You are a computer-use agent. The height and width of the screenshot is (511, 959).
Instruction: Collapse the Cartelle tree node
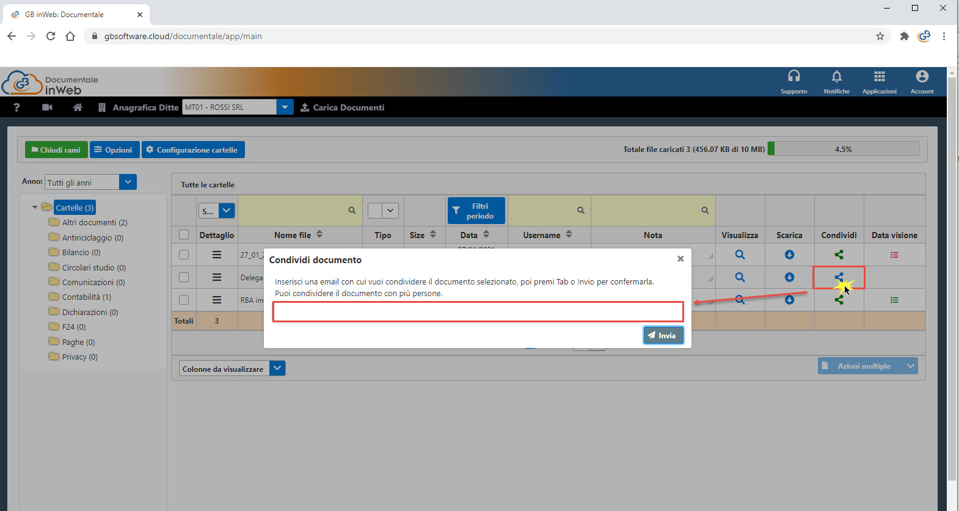(35, 208)
